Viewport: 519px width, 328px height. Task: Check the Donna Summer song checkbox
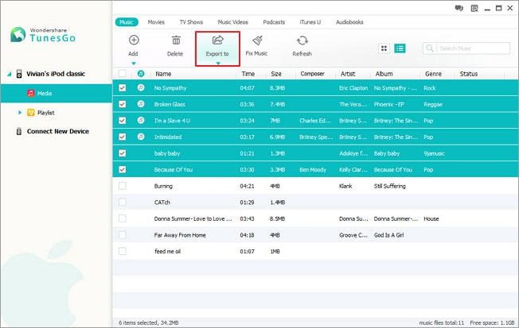[122, 218]
